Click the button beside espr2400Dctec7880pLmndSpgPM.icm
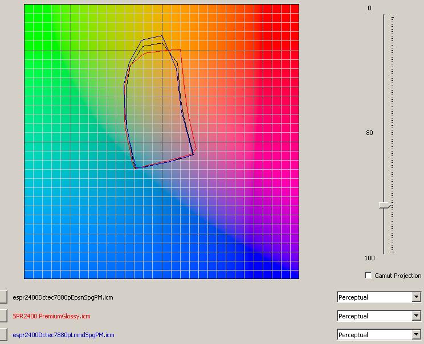This screenshot has width=424, height=344. [x=3, y=335]
